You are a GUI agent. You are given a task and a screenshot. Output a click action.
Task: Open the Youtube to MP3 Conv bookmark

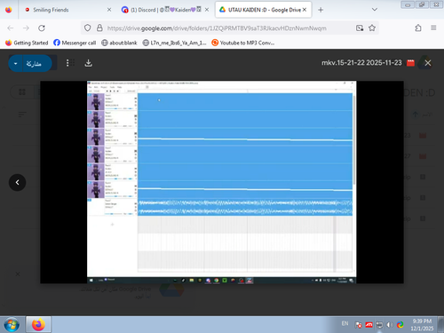tap(243, 43)
